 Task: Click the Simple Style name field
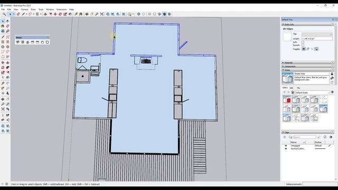312,74
